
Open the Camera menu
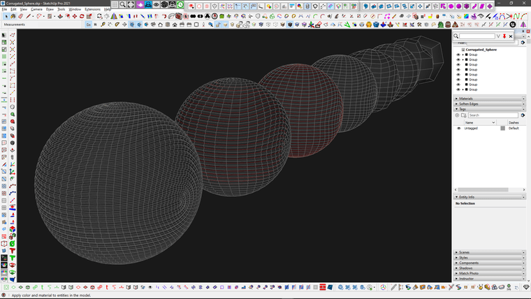[36, 9]
